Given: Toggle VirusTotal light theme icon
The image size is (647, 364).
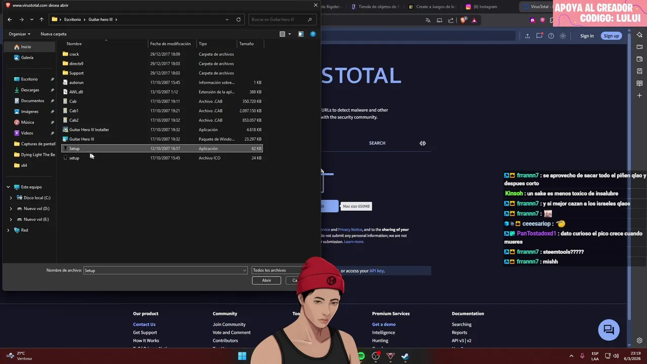Looking at the screenshot, I should point(563,36).
